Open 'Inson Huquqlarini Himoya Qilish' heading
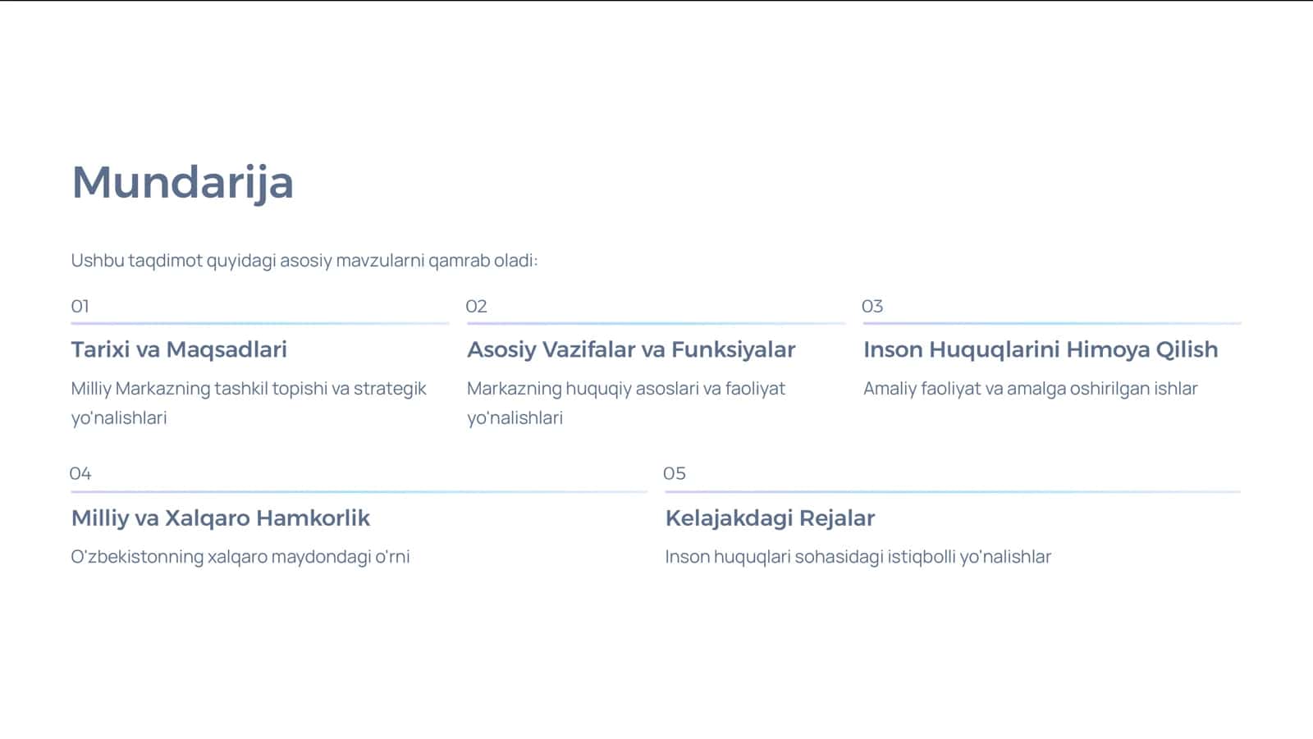Screen dimensions: 1313x739 (x=1041, y=349)
